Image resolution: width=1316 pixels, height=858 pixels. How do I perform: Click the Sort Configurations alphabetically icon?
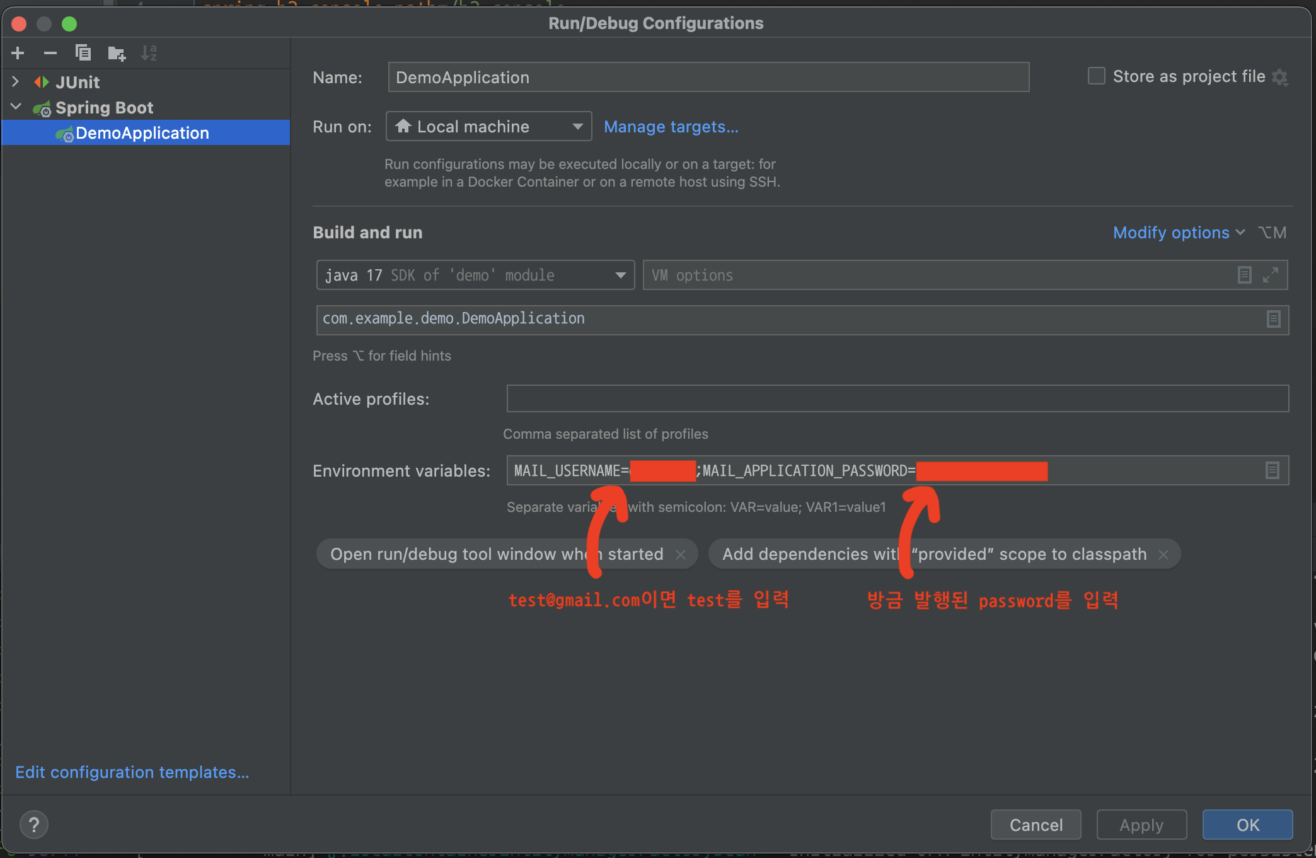149,53
